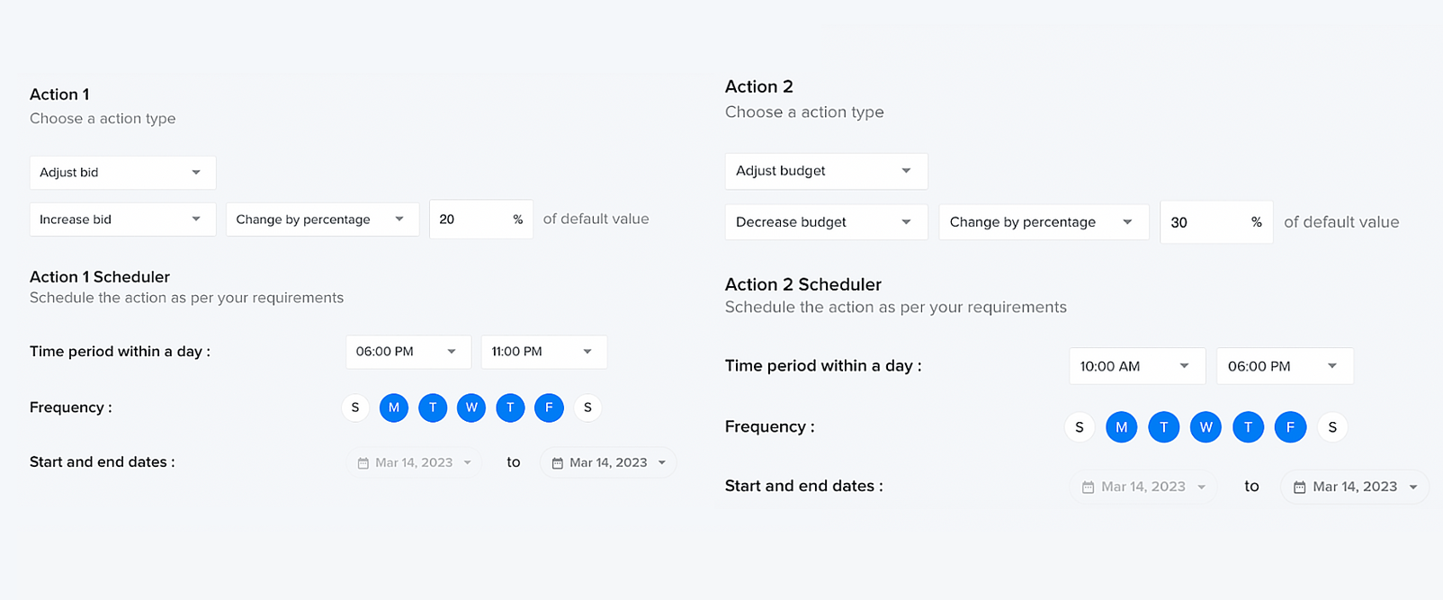Click Action 2 "Schedule the action as per your requirements"
This screenshot has height=600, width=1443.
pyautogui.click(x=896, y=307)
